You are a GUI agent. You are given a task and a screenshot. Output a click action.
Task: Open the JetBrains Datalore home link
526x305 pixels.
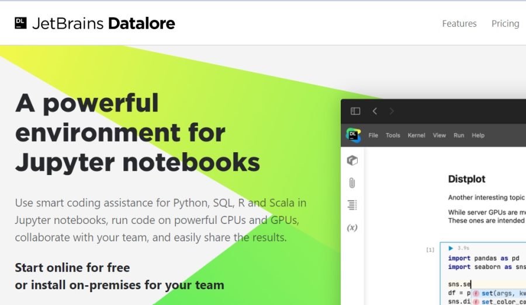click(95, 23)
